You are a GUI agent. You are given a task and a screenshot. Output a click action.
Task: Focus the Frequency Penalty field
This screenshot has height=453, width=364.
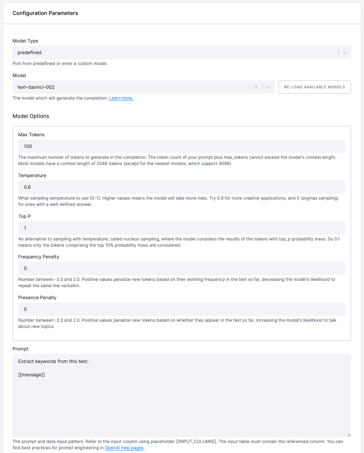(182, 268)
